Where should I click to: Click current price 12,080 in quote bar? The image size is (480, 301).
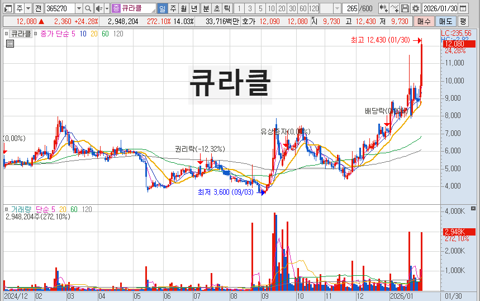point(26,21)
